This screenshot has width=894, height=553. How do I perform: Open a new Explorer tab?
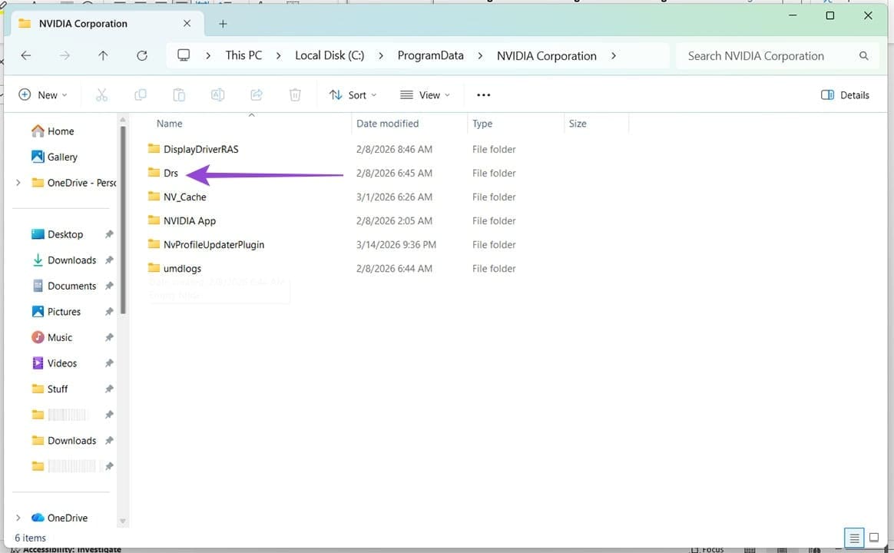click(223, 24)
